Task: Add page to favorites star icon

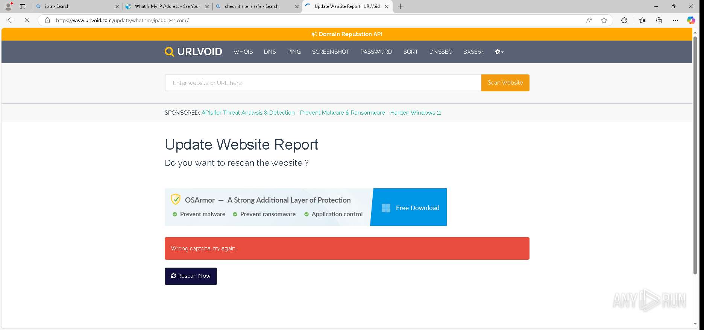Action: (x=604, y=20)
